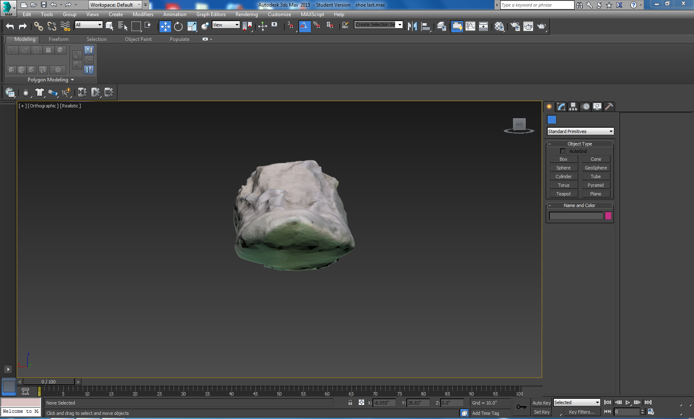Open the Rendering menu
The height and width of the screenshot is (419, 694).
[246, 14]
